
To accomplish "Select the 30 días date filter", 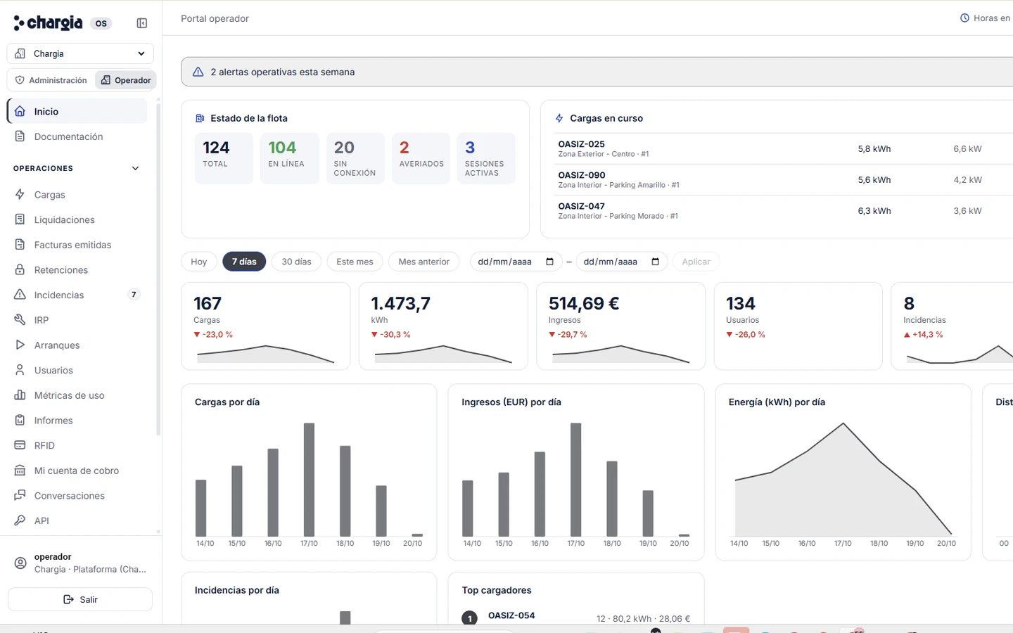I will (x=296, y=262).
